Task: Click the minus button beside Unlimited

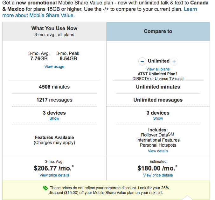Action: coord(142,61)
